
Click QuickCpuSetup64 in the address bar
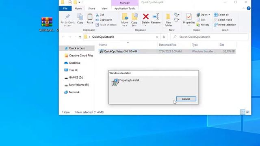click(103, 37)
